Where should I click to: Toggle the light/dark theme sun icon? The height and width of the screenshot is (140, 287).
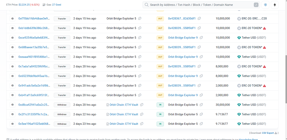point(265,5)
